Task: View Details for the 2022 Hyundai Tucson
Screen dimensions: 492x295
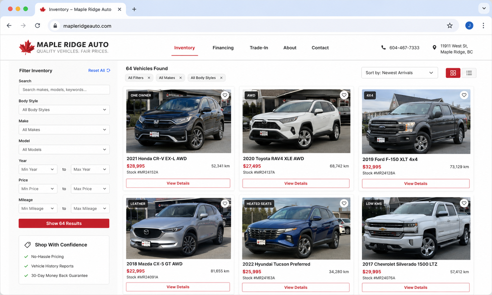Action: [x=296, y=287]
